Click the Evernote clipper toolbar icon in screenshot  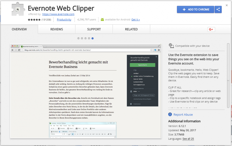[x=155, y=50]
